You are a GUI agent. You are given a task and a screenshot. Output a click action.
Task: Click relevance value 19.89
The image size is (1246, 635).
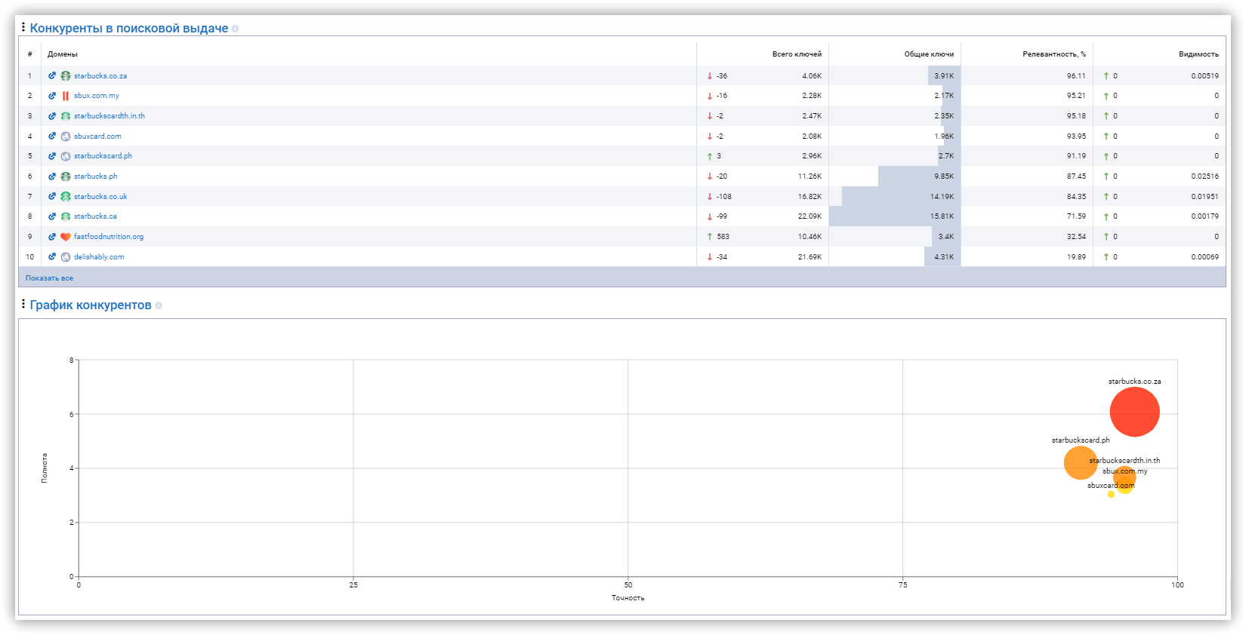point(1076,257)
